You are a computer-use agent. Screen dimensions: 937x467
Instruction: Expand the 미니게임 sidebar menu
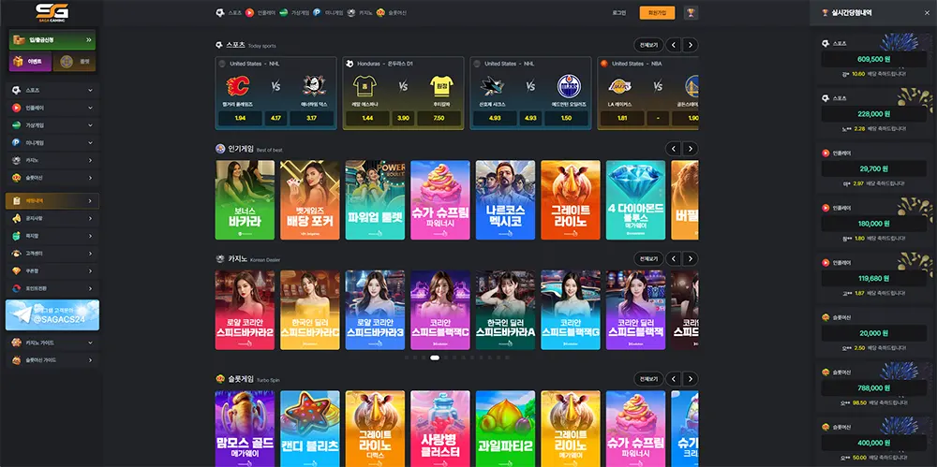(x=90, y=143)
